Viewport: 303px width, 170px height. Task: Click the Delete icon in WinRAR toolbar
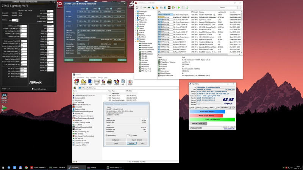[103, 82]
